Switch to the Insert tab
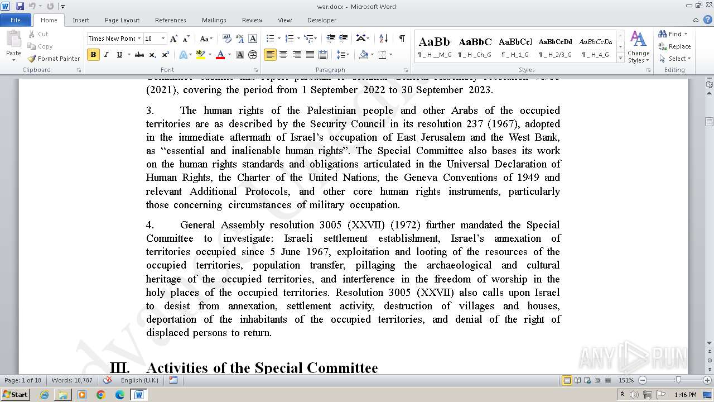Screen dimensions: 714x402 click(x=81, y=20)
